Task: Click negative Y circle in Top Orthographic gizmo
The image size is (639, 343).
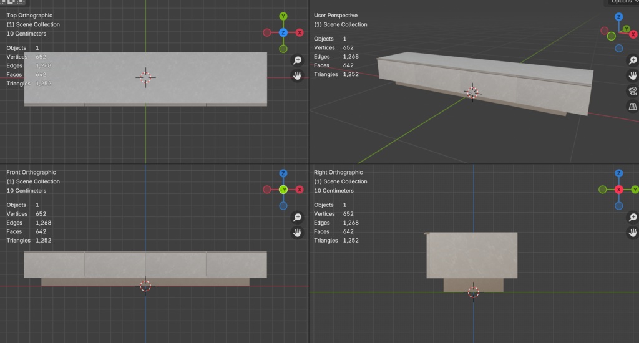Action: [283, 49]
